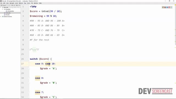Collapse the first_site project root
This screenshot has width=176, height=99.
pos(1,7)
